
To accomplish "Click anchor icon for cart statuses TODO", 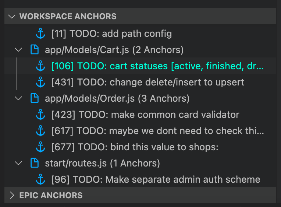I will point(40,67).
